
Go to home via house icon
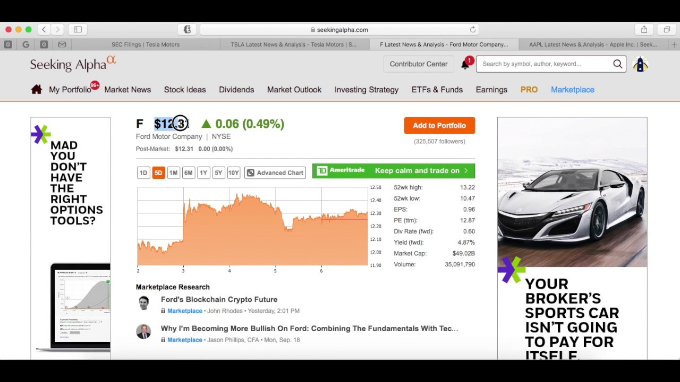[x=36, y=90]
